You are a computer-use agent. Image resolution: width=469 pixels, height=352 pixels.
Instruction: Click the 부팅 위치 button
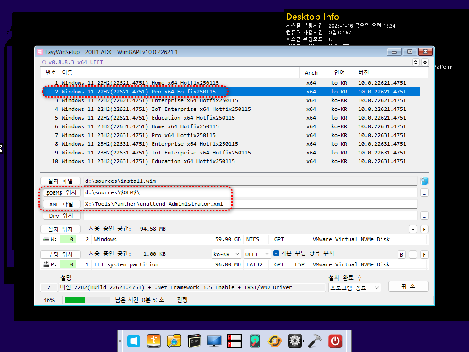60,254
